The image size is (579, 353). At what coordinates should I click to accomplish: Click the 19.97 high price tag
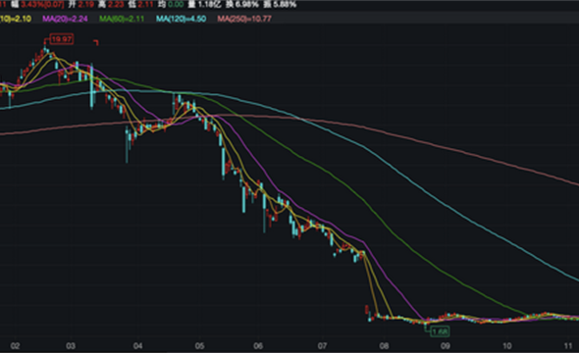click(x=62, y=39)
